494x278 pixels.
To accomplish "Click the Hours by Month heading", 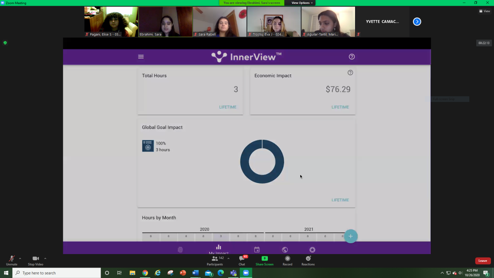I will (x=159, y=218).
